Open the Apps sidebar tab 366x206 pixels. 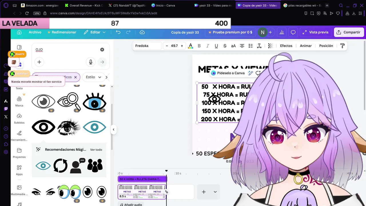[19, 170]
